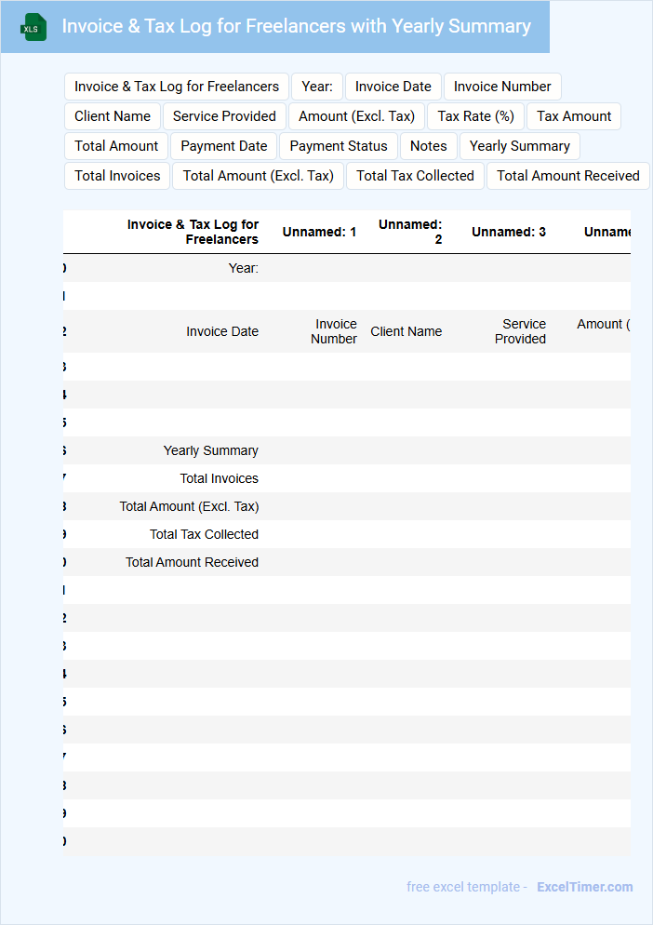Screen dimensions: 653x925
Task: Choose the 'Service Provided' tag
Action: (x=224, y=116)
